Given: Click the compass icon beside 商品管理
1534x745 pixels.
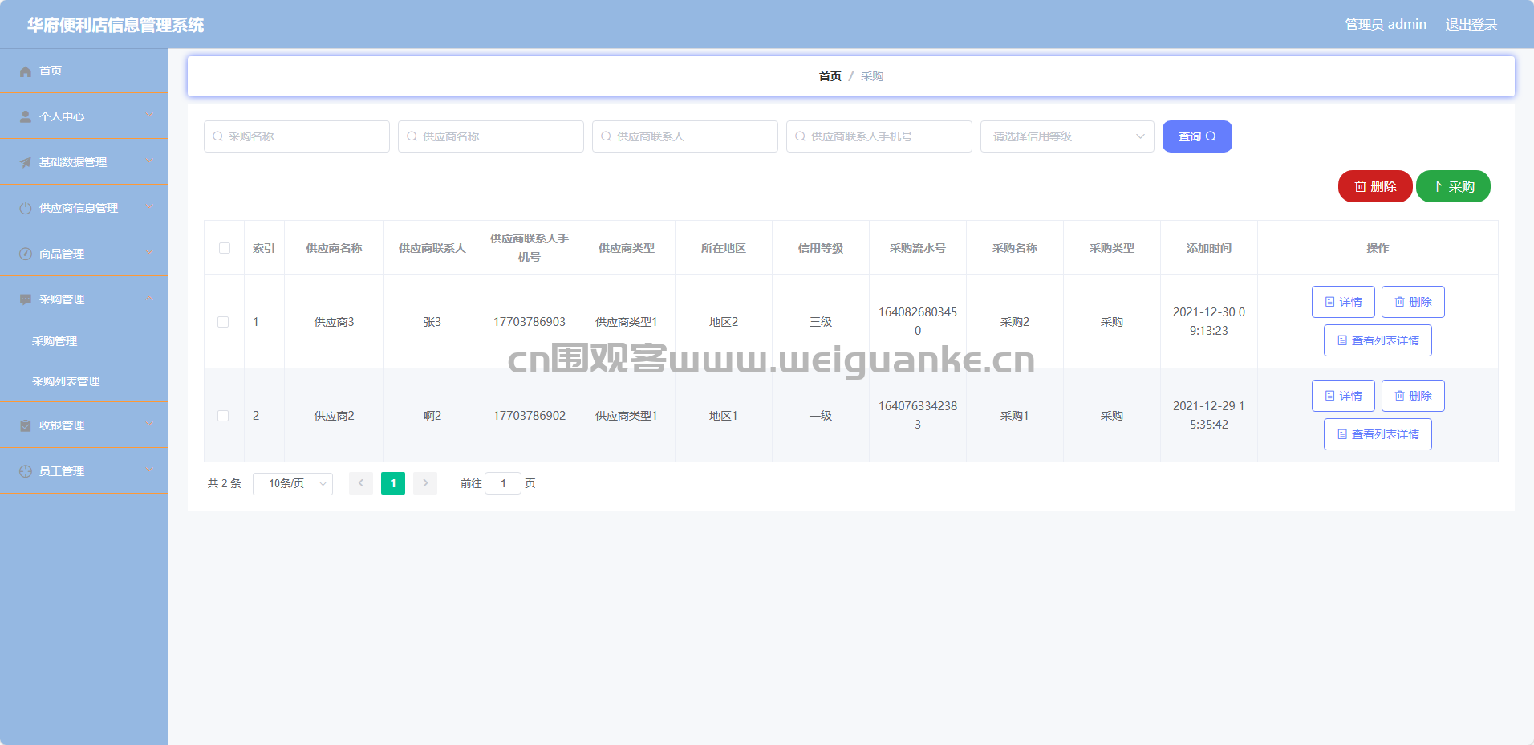Looking at the screenshot, I should pyautogui.click(x=26, y=254).
